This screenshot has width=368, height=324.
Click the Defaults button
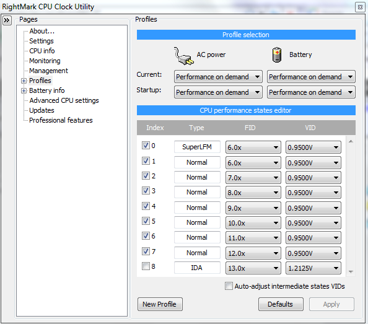pyautogui.click(x=281, y=304)
